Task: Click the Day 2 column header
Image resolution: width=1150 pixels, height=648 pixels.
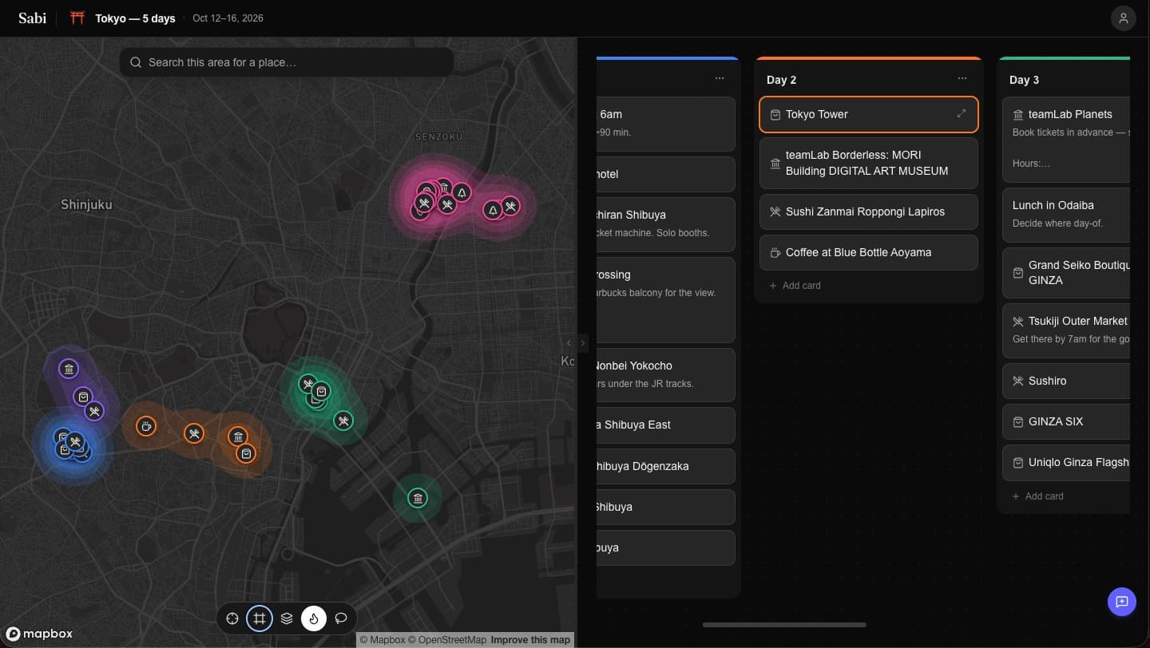Action: [x=782, y=80]
